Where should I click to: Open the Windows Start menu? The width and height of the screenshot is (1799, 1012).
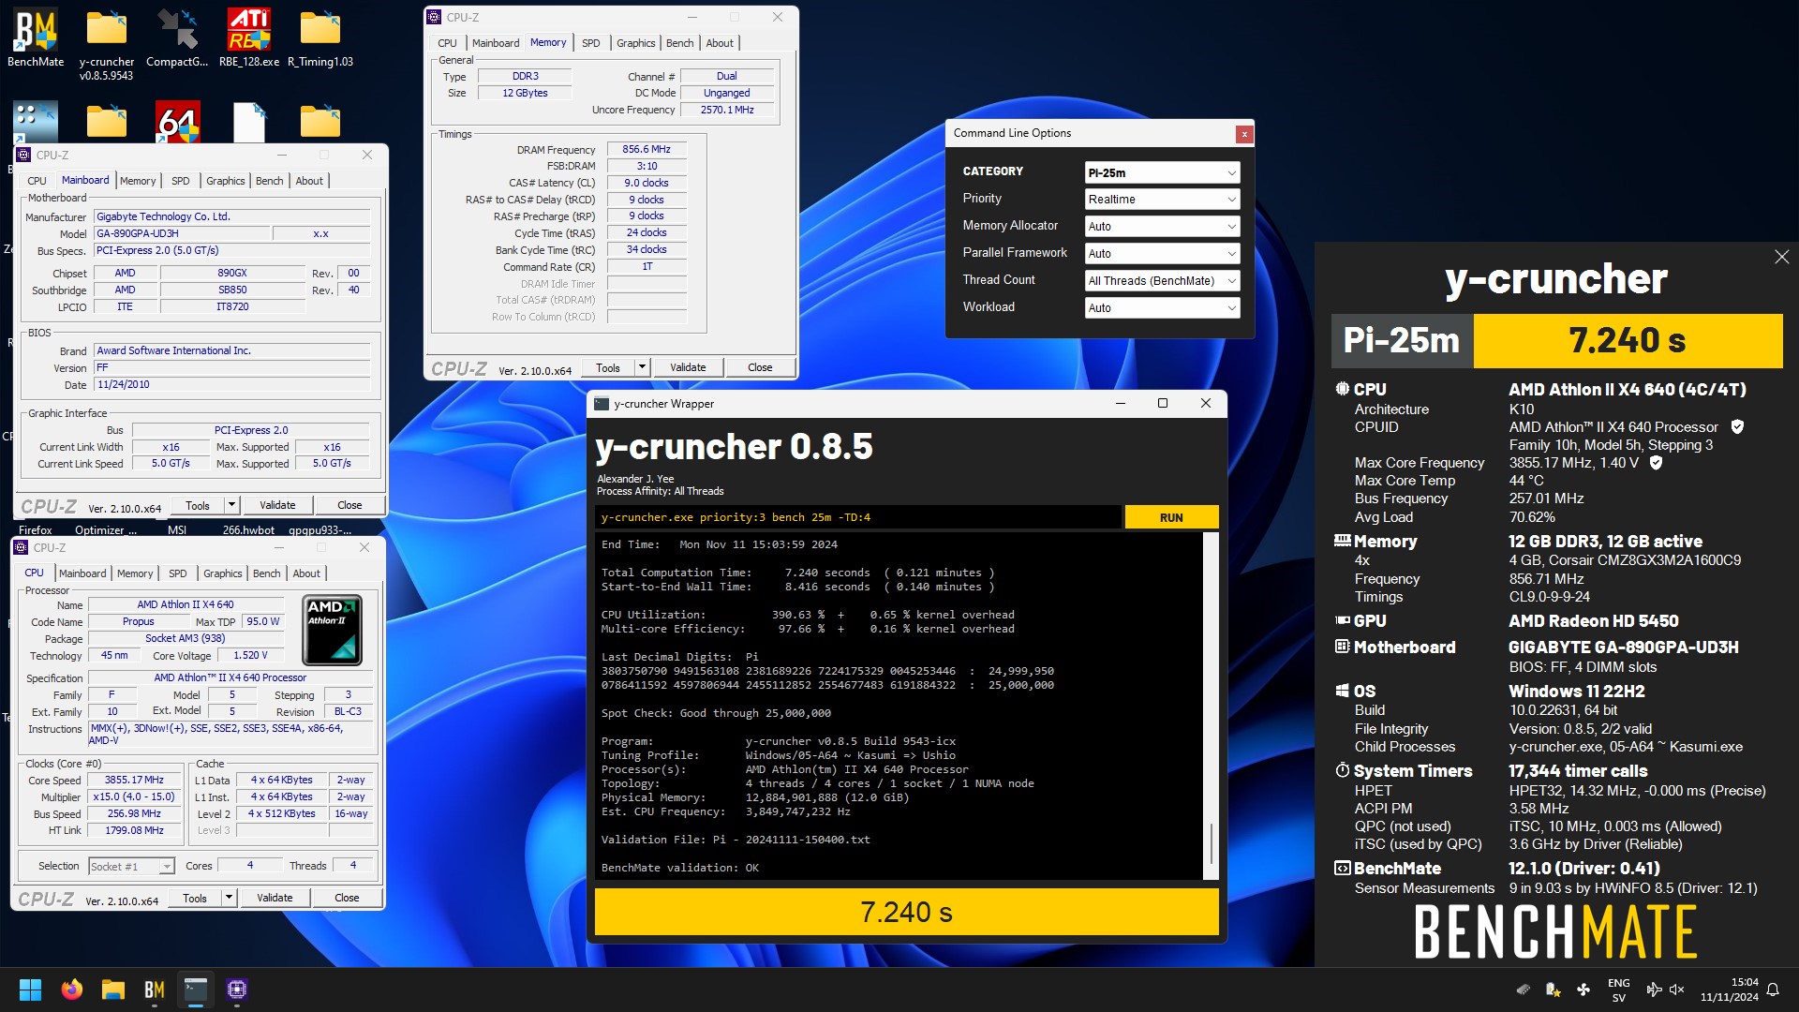point(30,990)
